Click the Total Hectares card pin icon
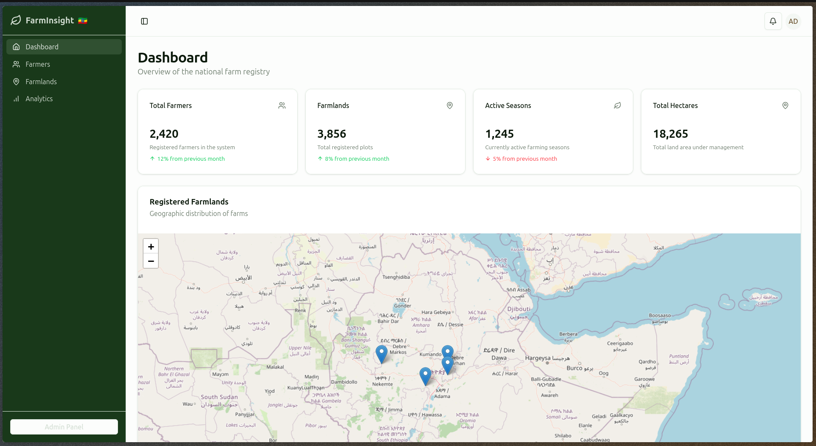The width and height of the screenshot is (816, 446). (785, 105)
